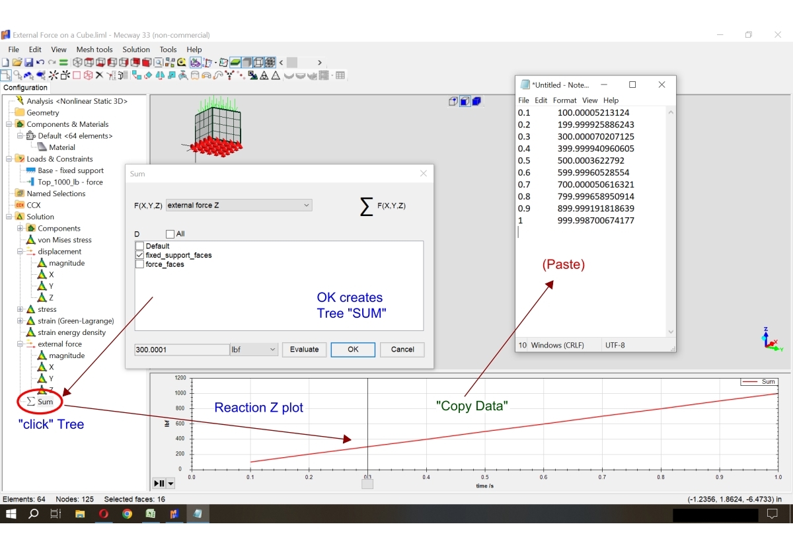
Task: Click the time slider handle below the plot
Action: tap(367, 484)
